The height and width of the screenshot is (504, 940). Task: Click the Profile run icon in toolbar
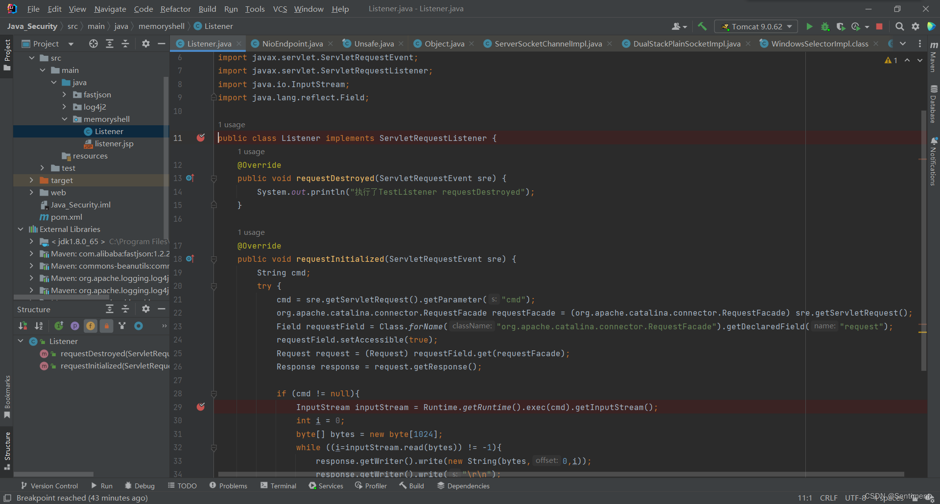pos(856,26)
